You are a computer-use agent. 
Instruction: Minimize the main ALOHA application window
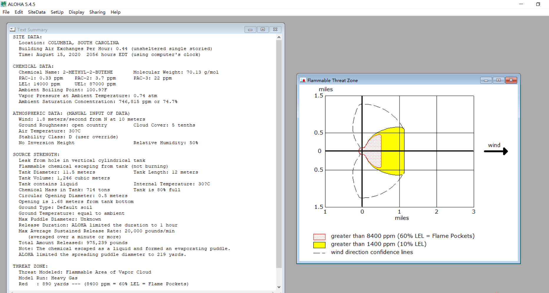521,4
